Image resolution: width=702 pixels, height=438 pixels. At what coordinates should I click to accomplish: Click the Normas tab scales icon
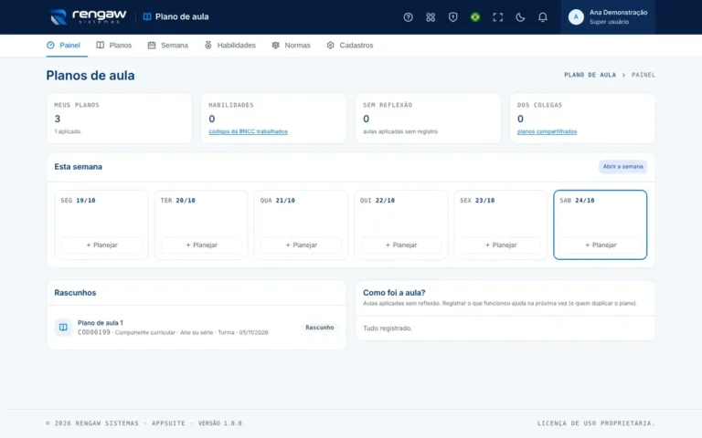(x=275, y=45)
